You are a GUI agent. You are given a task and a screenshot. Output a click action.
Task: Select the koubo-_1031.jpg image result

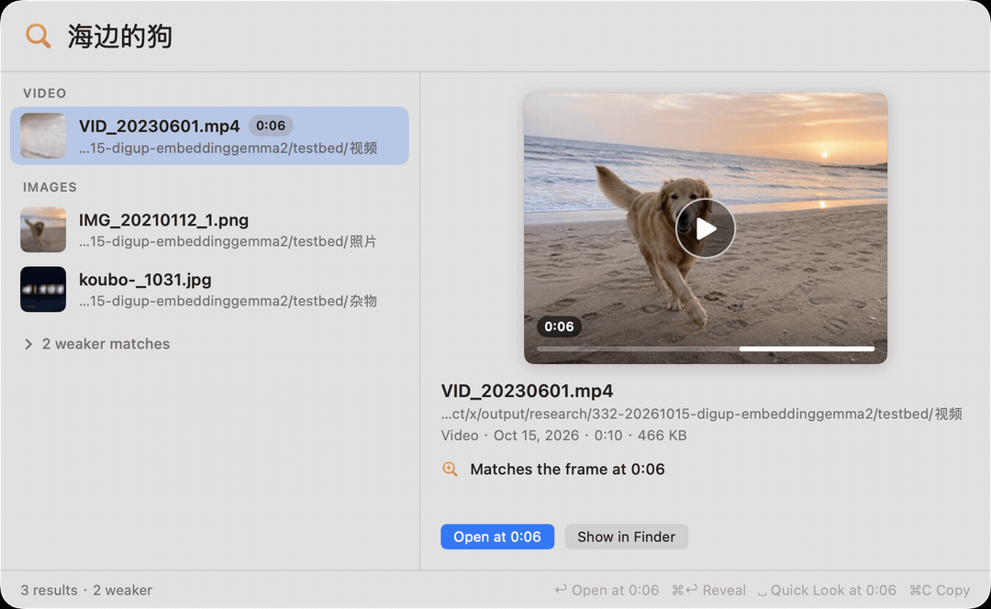tap(209, 289)
